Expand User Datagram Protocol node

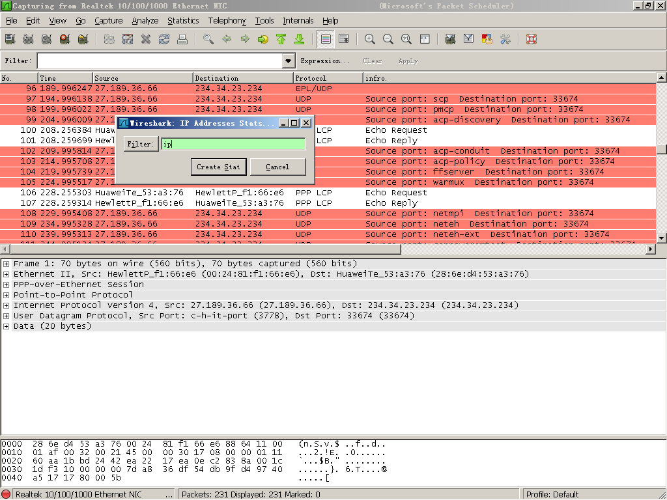tap(6, 316)
